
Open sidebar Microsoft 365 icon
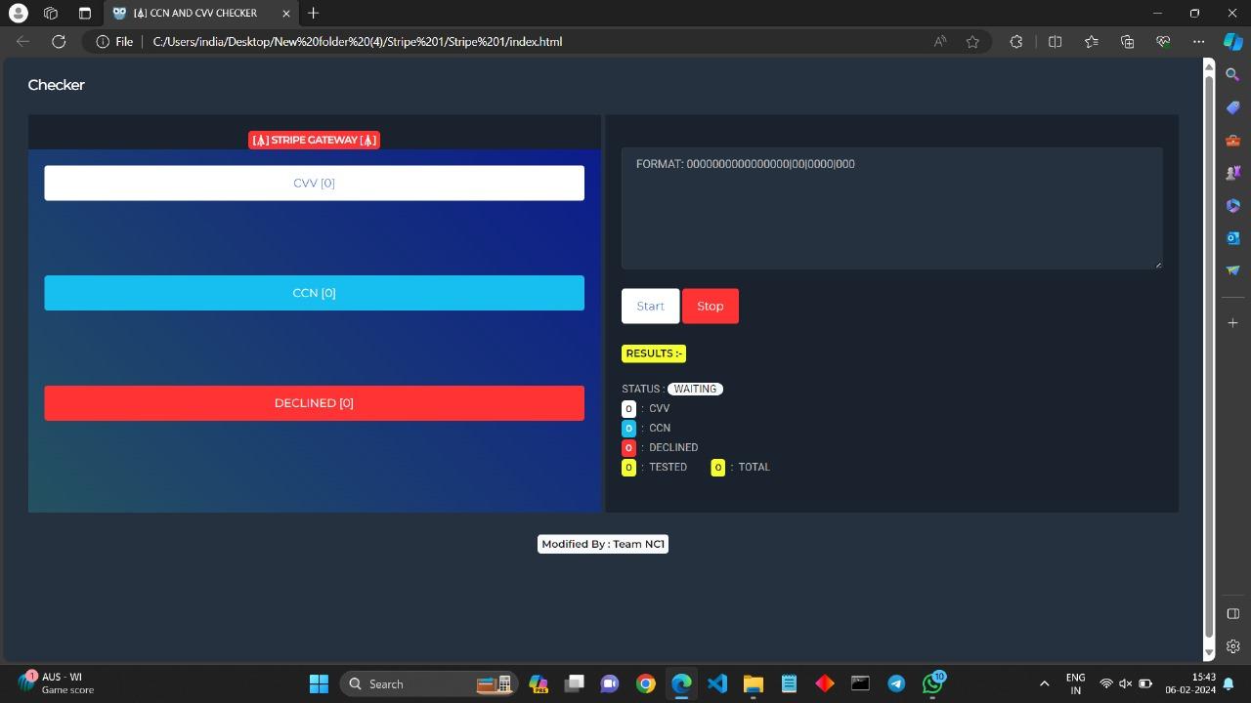pyautogui.click(x=1232, y=205)
